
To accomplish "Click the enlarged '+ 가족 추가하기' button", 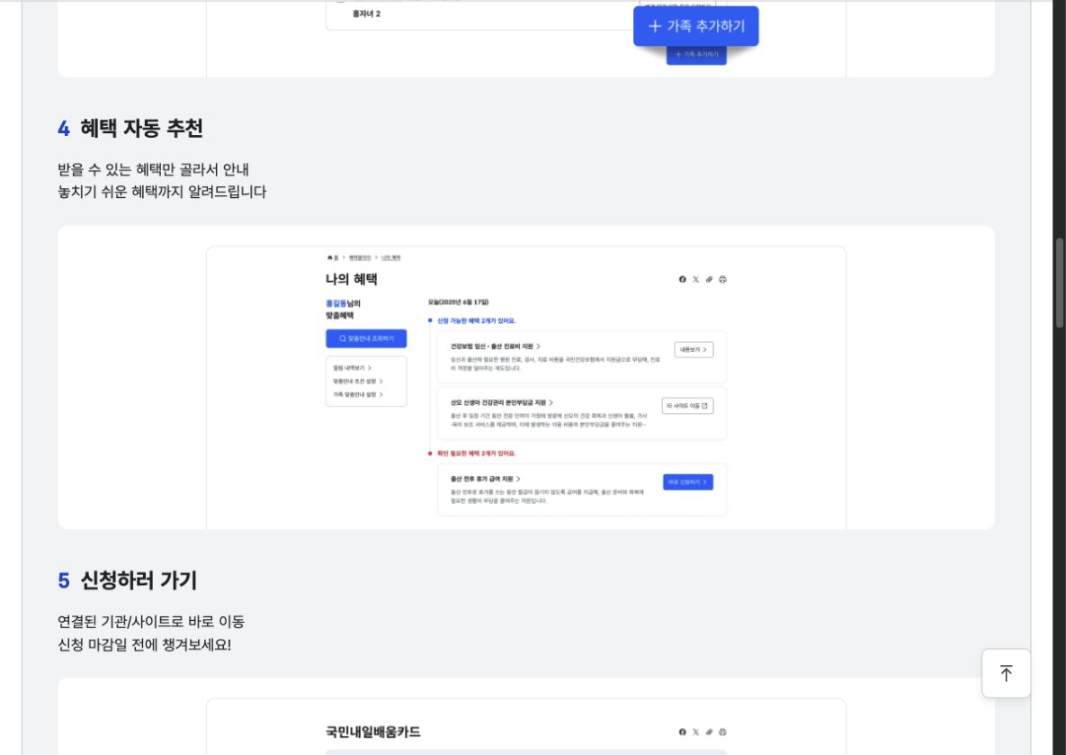I will [695, 26].
